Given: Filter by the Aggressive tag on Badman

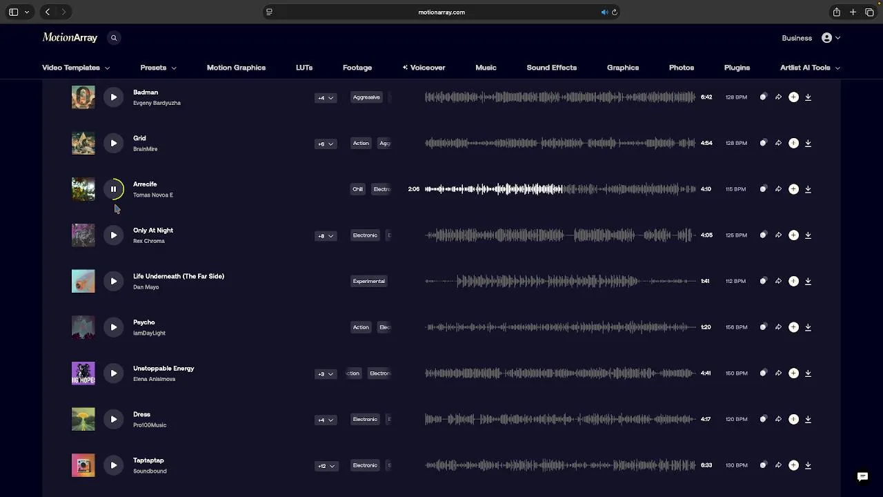Looking at the screenshot, I should [x=366, y=97].
